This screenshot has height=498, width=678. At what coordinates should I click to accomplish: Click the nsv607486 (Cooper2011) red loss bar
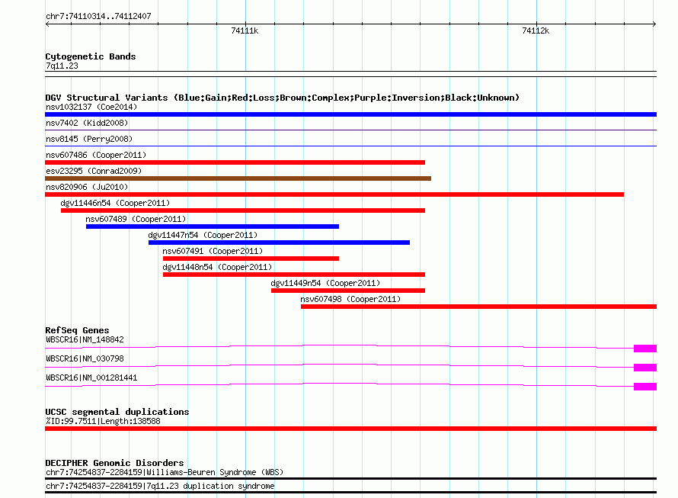(x=235, y=162)
